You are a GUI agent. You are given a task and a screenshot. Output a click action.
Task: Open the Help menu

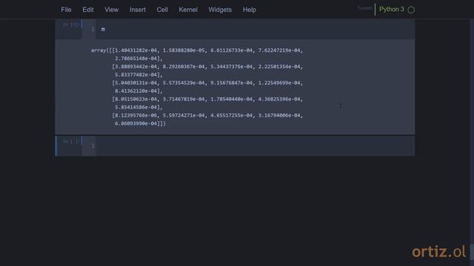pyautogui.click(x=250, y=10)
